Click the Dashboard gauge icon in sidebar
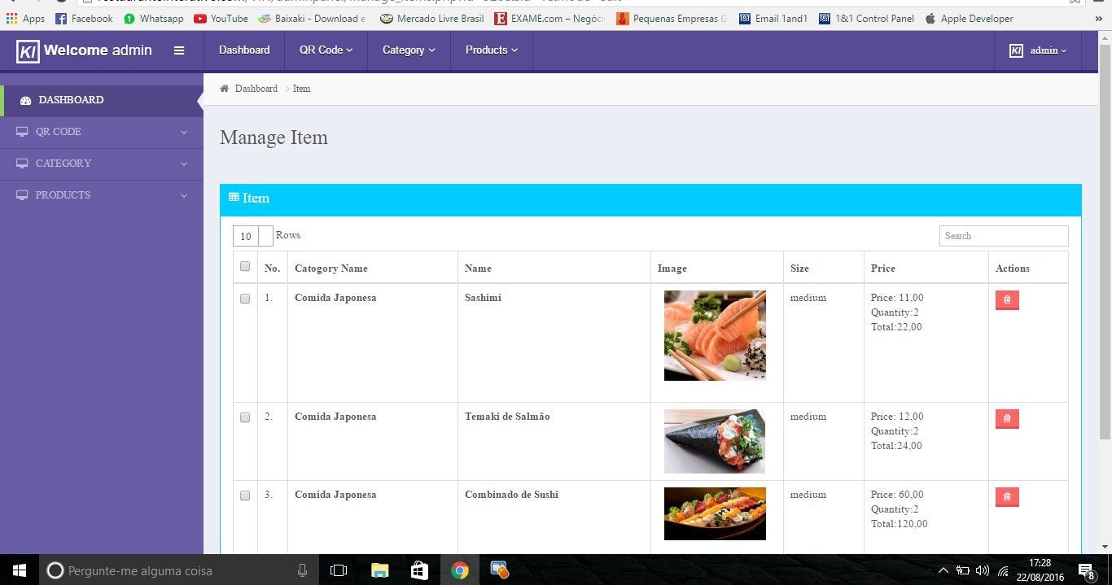 (x=25, y=100)
